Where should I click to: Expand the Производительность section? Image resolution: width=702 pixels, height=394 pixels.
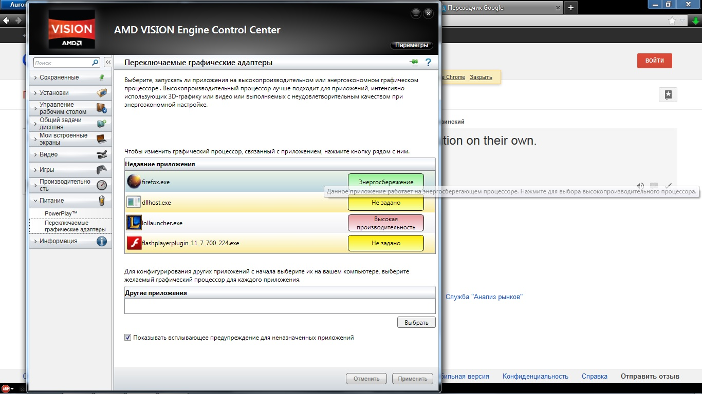(x=70, y=185)
